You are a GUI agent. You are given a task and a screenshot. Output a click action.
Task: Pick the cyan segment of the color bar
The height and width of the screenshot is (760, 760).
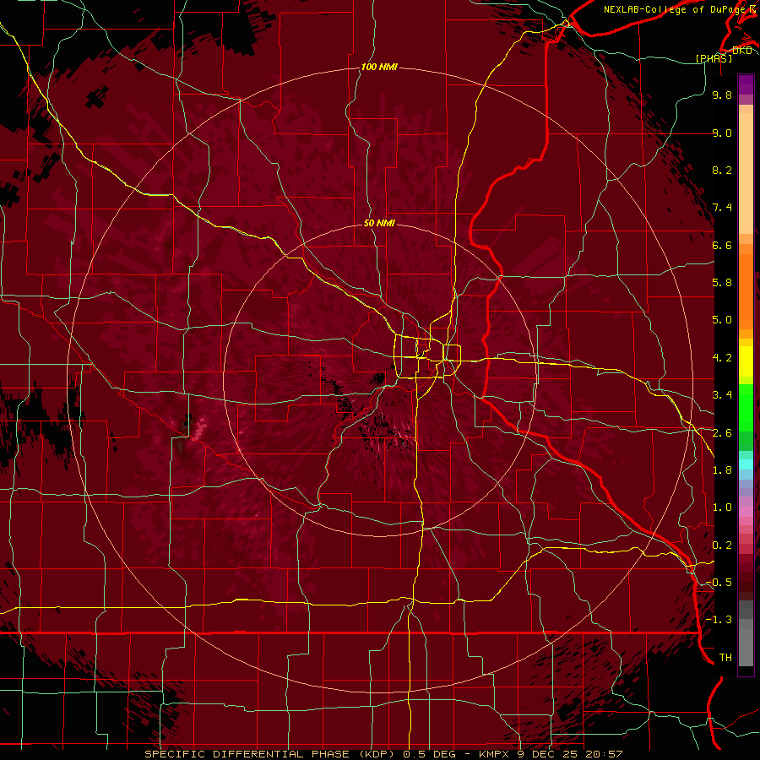[x=746, y=464]
